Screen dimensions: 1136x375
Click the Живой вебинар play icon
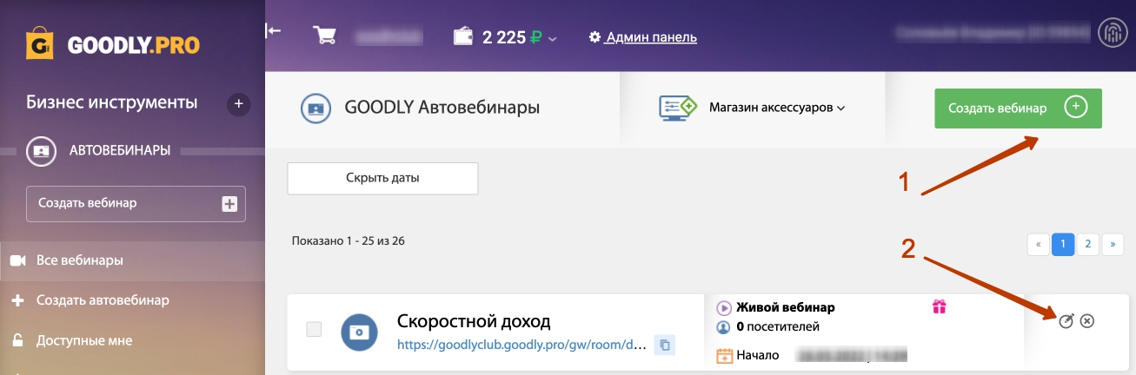point(723,307)
